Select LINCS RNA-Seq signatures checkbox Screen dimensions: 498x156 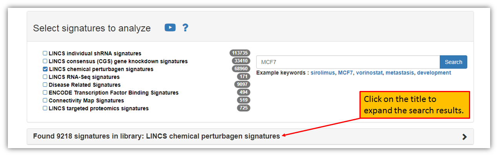(x=45, y=77)
